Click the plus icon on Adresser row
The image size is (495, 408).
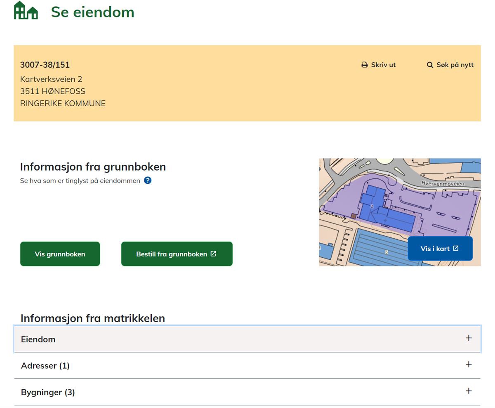tap(469, 365)
